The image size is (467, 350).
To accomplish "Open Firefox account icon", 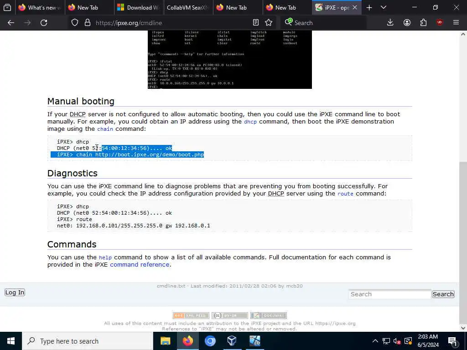I will [407, 23].
